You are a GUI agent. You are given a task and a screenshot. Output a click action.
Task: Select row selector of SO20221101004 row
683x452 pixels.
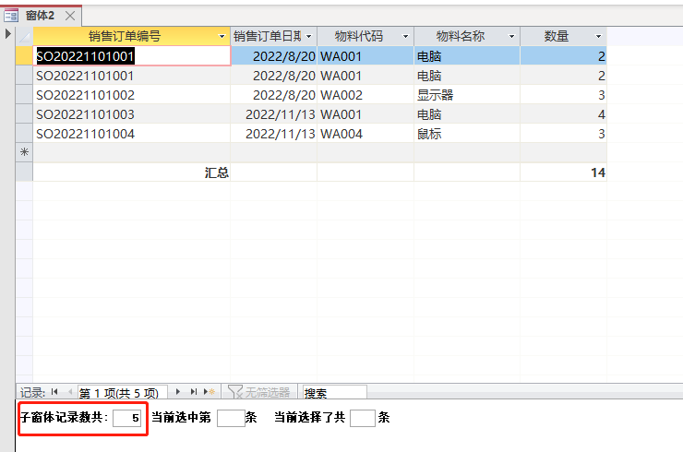[x=24, y=134]
